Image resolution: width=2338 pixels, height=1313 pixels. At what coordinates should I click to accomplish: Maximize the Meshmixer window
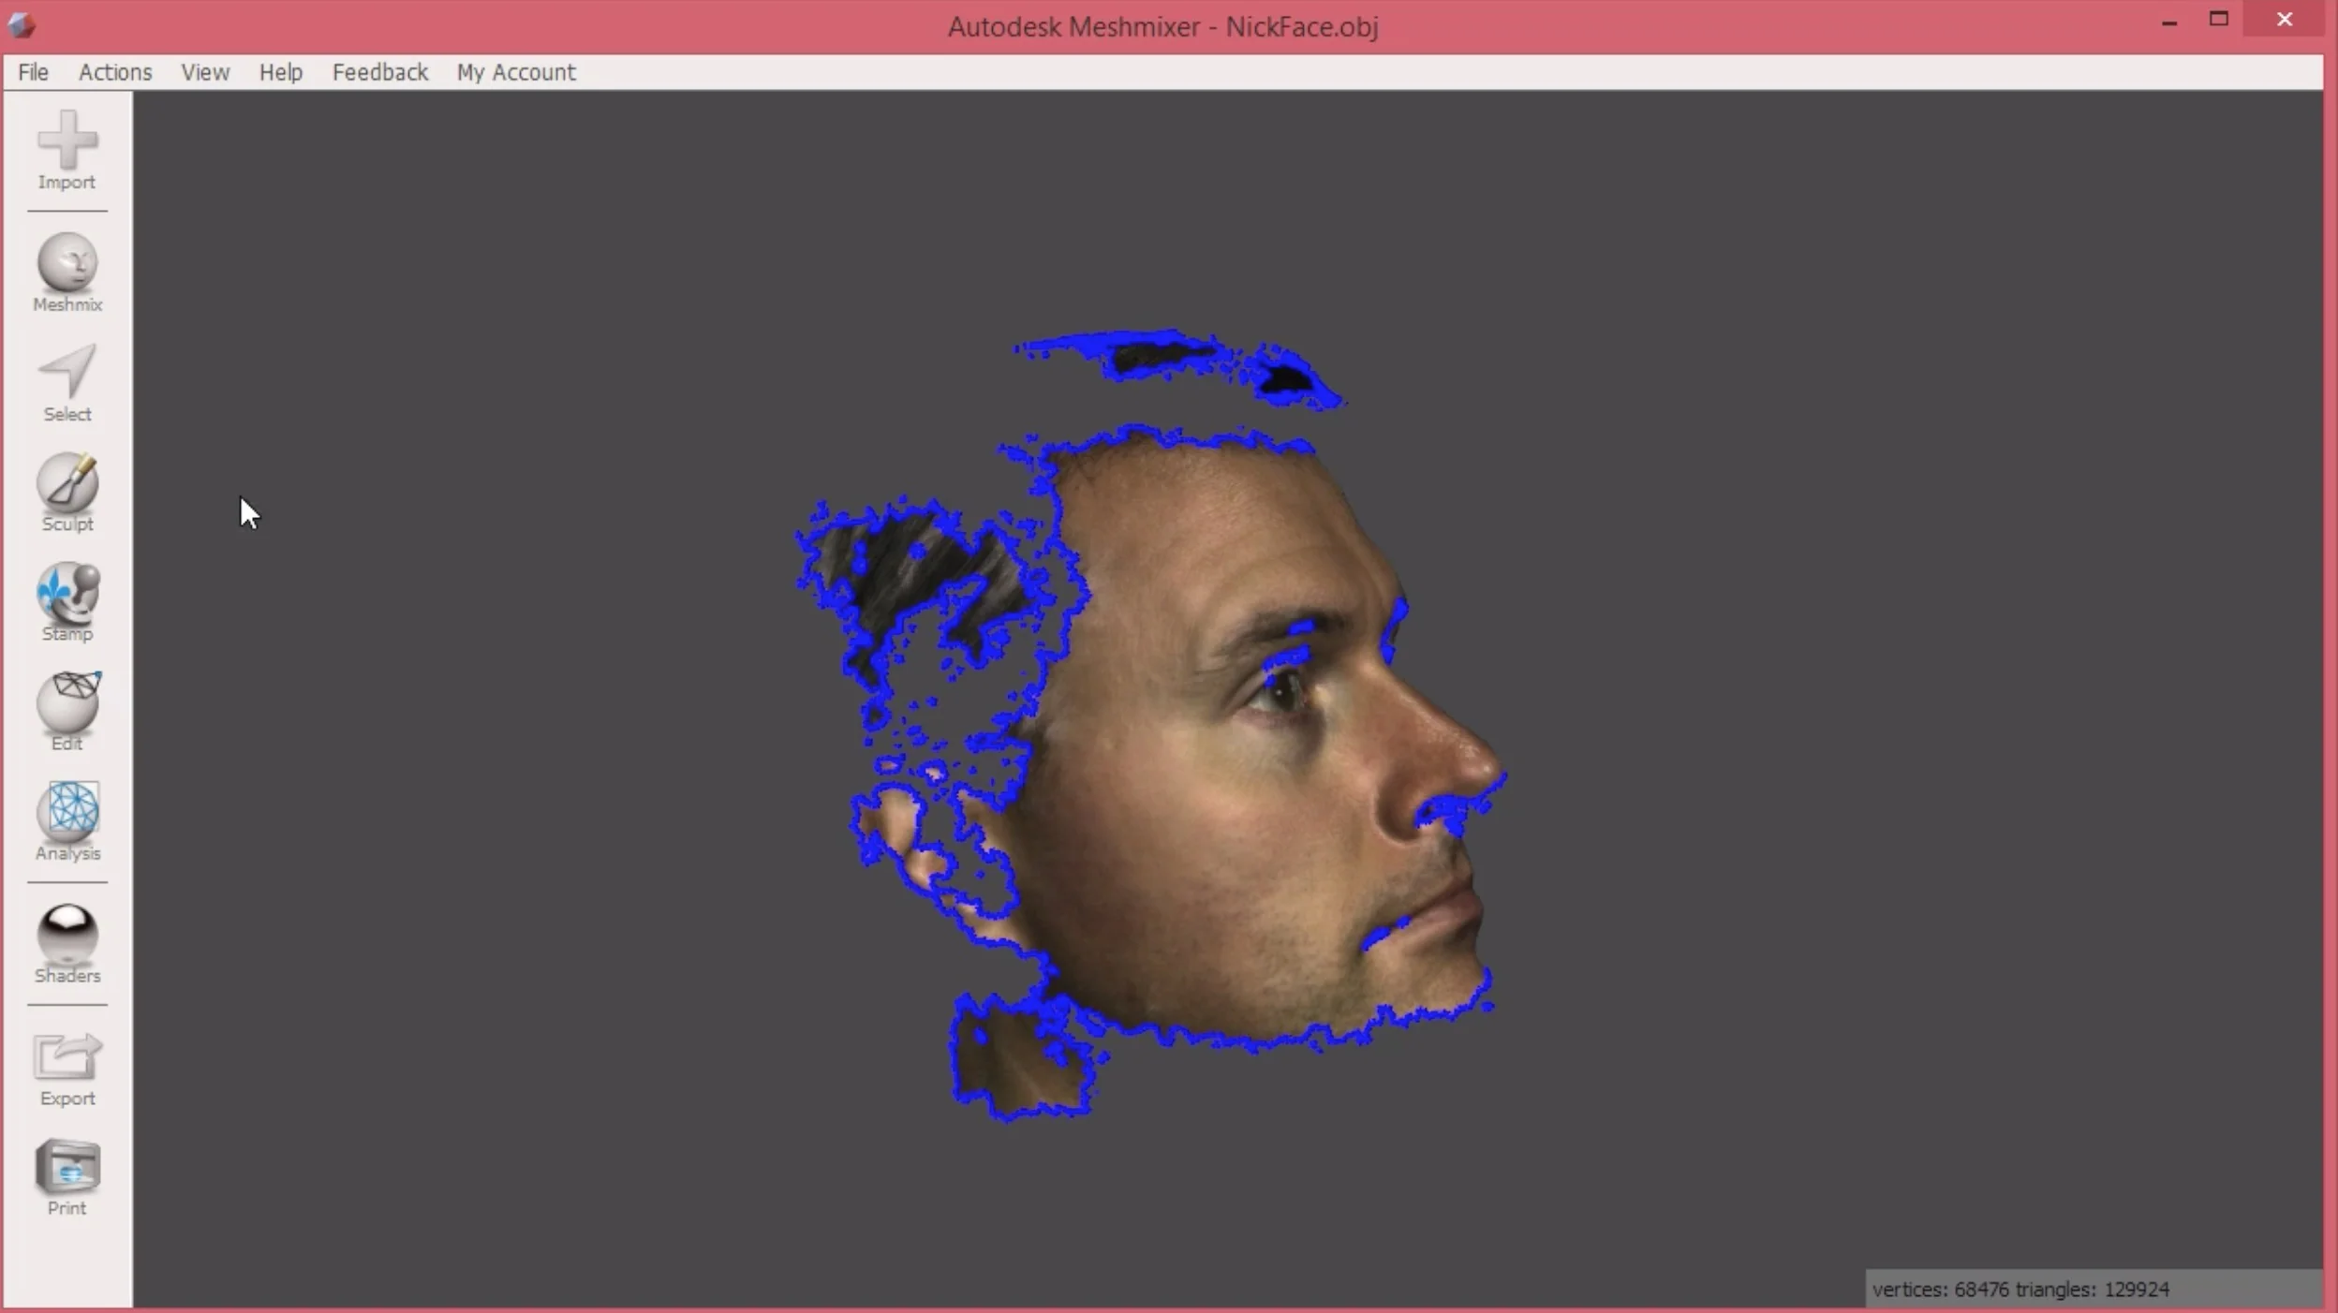(x=2218, y=20)
